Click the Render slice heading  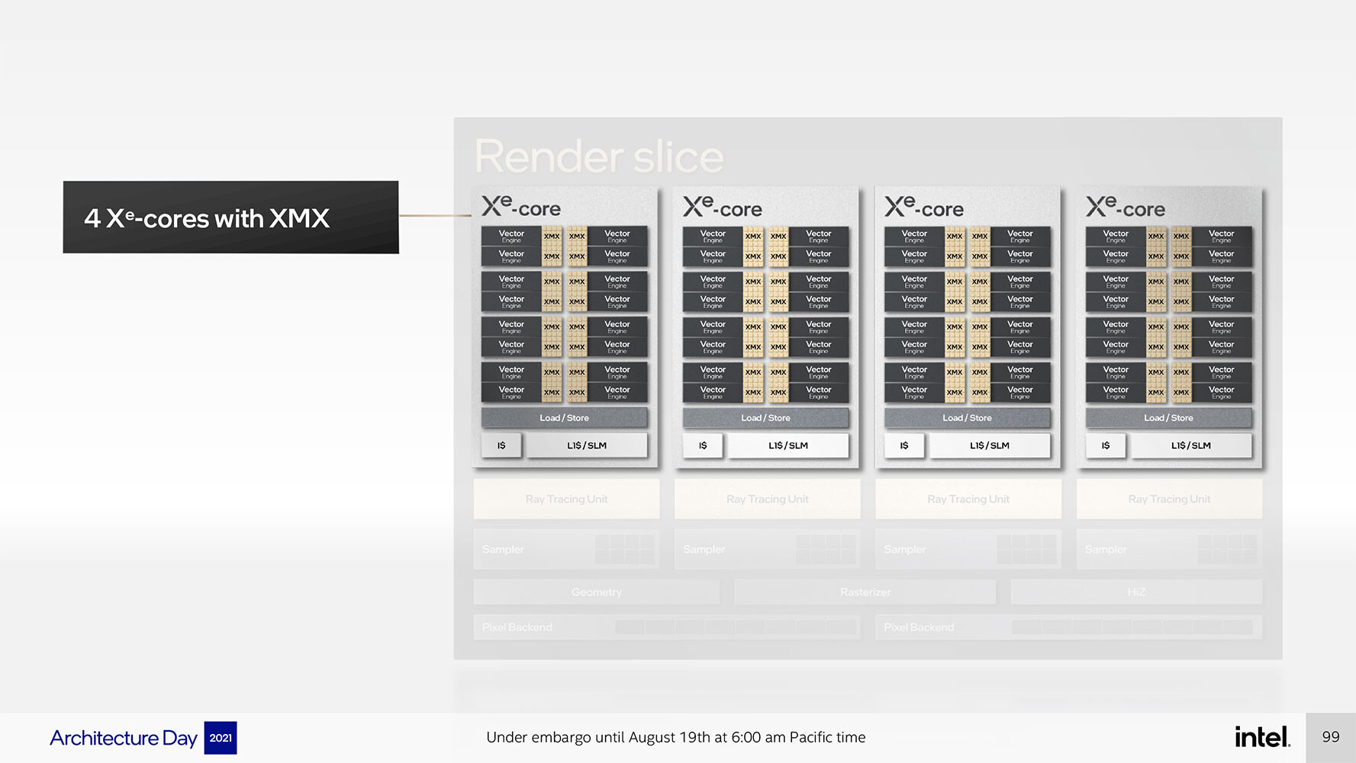[599, 157]
